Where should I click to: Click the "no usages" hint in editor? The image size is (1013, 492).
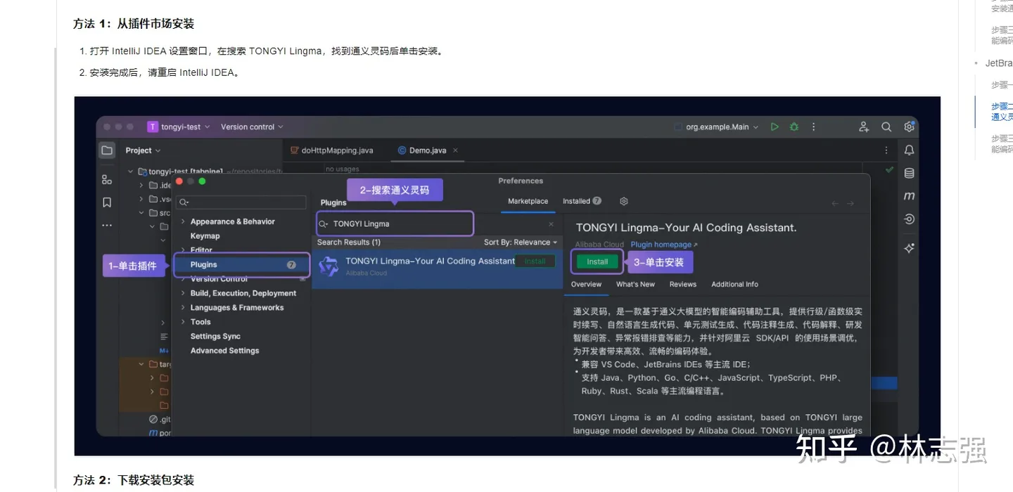pyautogui.click(x=342, y=169)
